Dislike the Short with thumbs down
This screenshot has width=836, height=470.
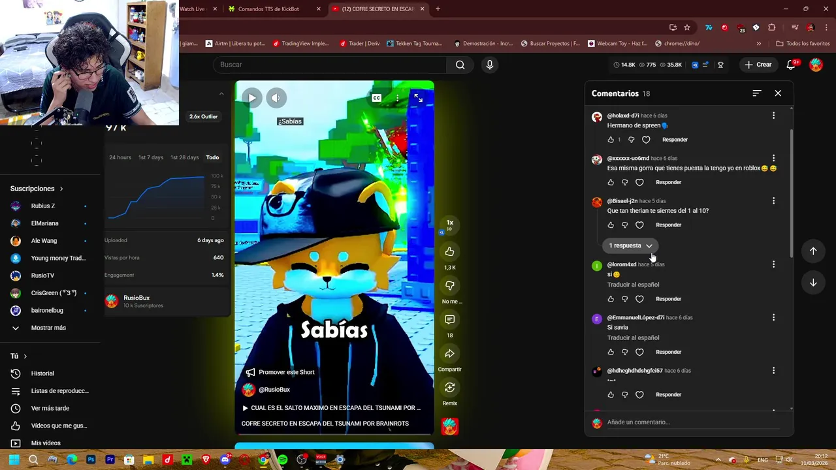point(449,285)
